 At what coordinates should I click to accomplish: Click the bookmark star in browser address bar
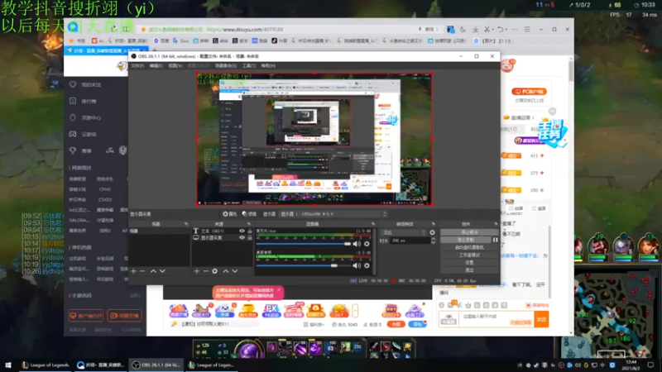[143, 30]
